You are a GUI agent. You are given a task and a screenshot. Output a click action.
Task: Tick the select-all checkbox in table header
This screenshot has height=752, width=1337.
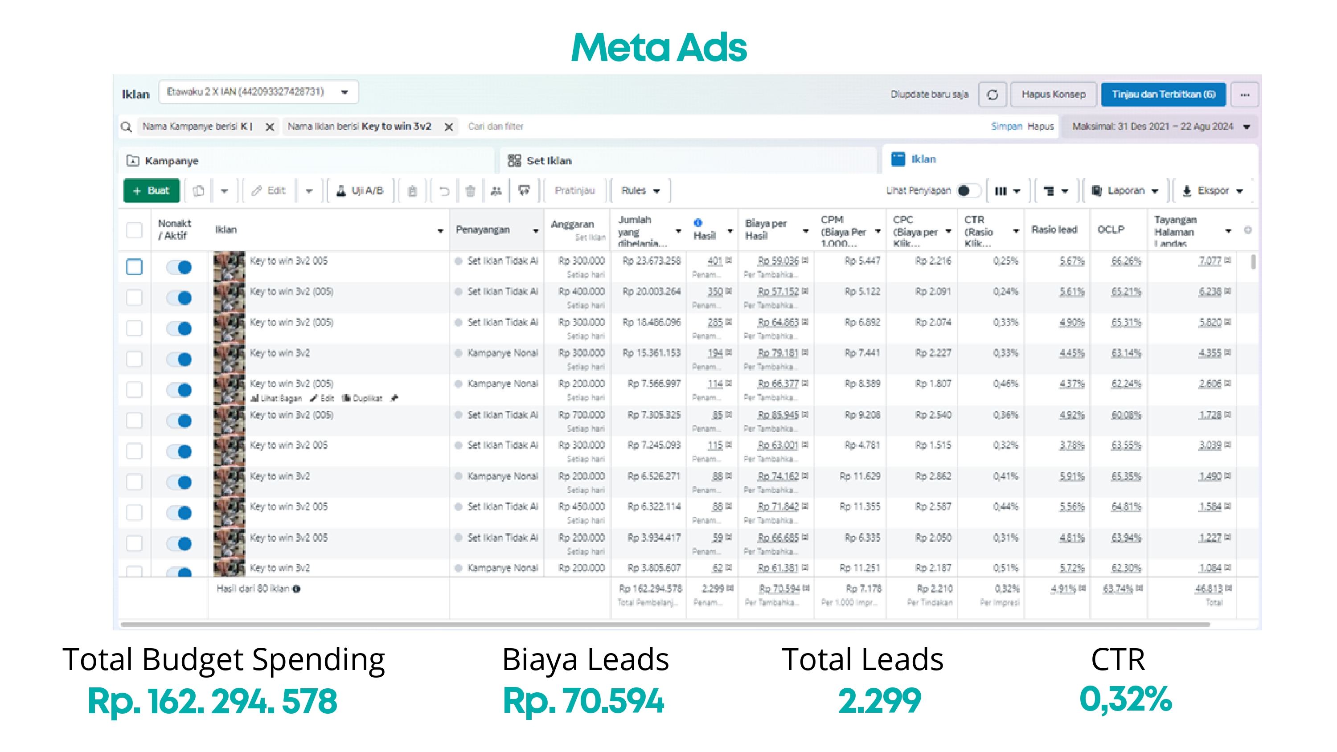tap(135, 230)
